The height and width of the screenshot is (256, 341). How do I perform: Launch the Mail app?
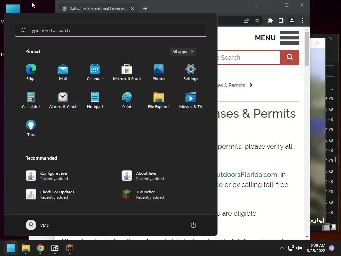point(63,72)
